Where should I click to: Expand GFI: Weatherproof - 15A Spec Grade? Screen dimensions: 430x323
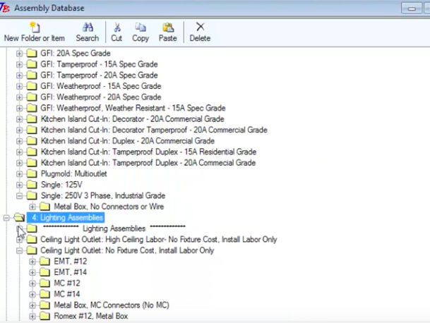(x=19, y=86)
